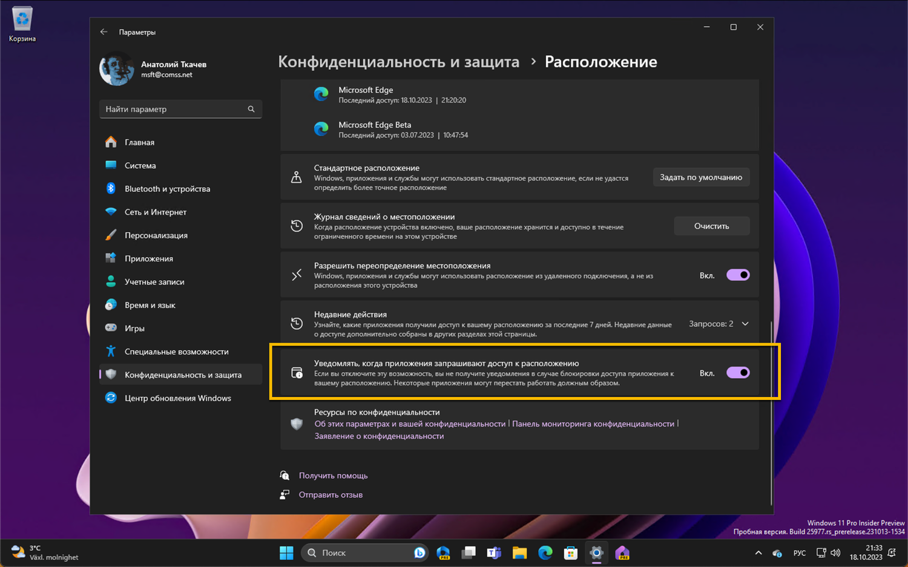The image size is (908, 567).
Task: Open the Корзина desktop icon
Action: click(x=22, y=25)
